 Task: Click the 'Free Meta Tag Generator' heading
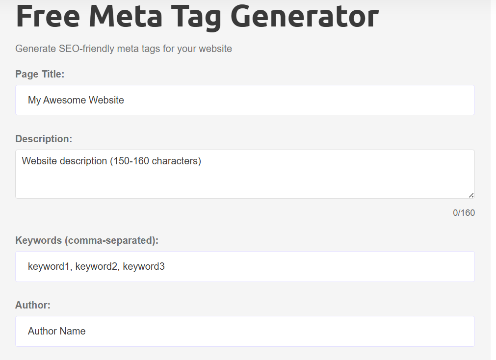coord(196,17)
